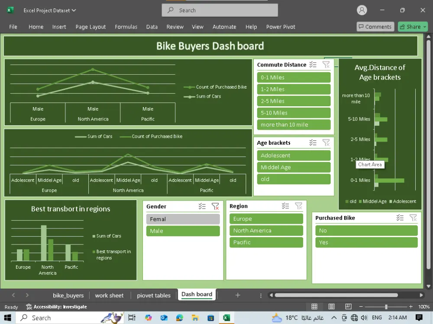Toggle 2-5 Miles slicer item
Screen dimensions: 433x324
(294, 101)
